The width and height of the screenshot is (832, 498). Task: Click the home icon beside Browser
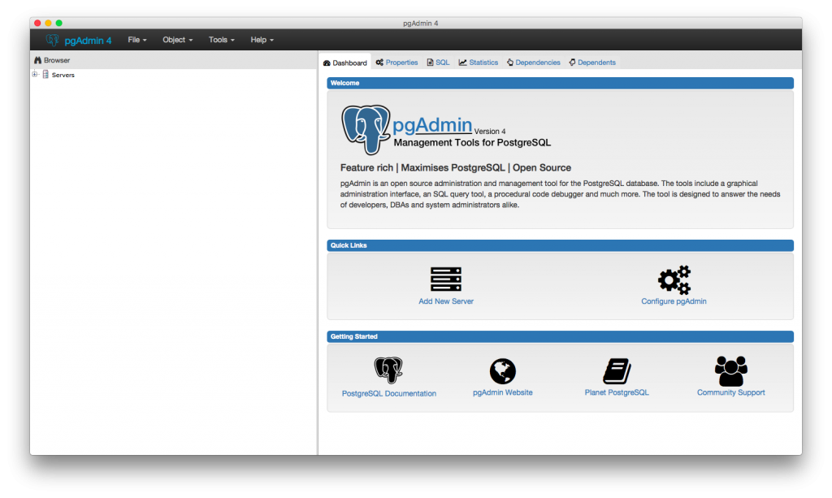[x=37, y=59]
